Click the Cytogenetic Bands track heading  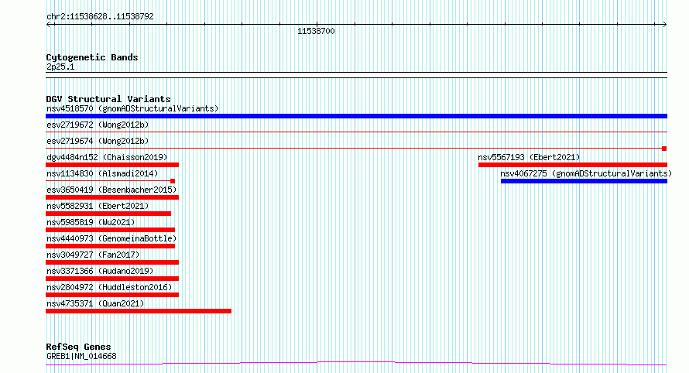[x=92, y=57]
